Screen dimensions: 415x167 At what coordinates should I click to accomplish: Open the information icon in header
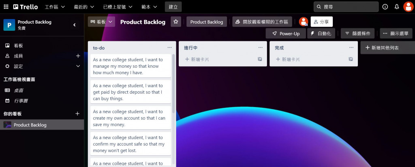385,6
